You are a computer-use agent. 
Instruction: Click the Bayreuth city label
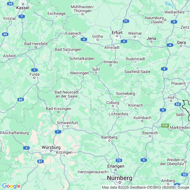(x=150, y=133)
